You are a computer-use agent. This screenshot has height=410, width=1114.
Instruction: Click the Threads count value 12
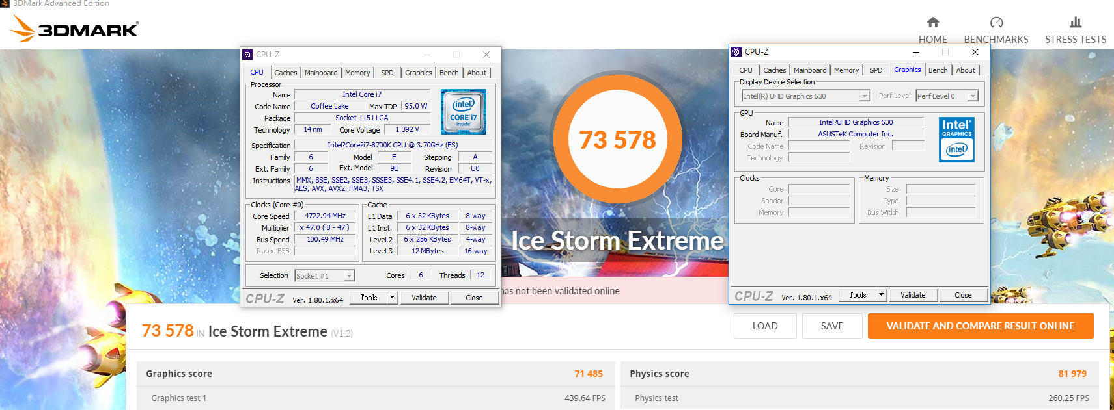(480, 275)
